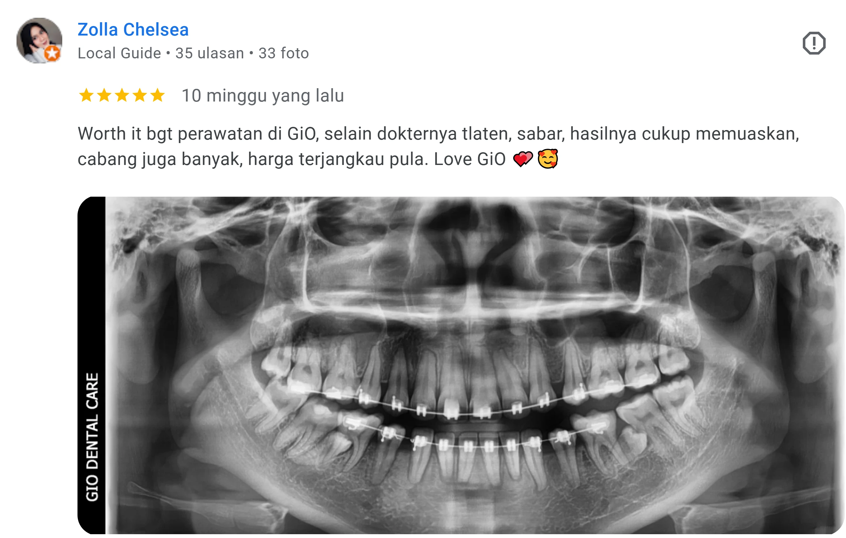Click the first rating star
This screenshot has height=538, width=846.
pos(86,95)
